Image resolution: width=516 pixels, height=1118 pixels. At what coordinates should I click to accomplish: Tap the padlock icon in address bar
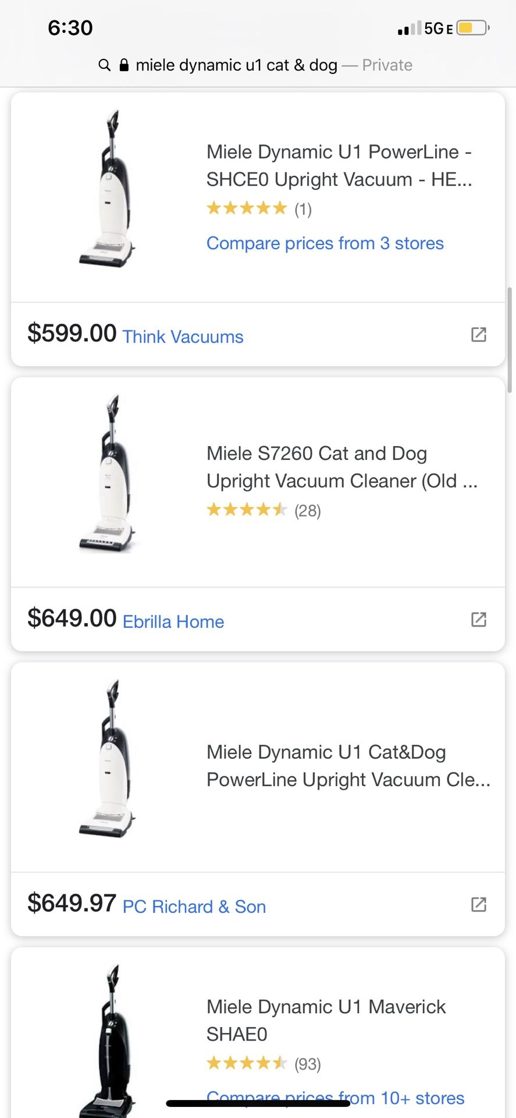(123, 65)
